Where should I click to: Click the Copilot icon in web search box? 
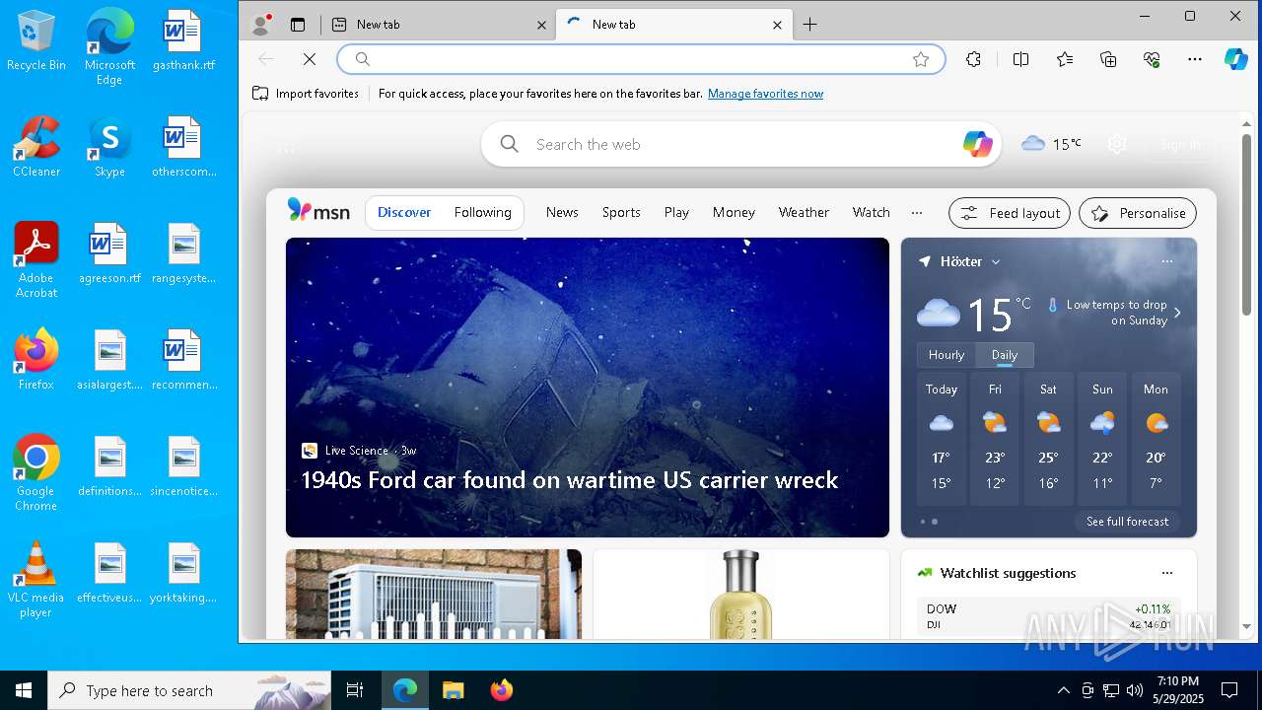977,144
